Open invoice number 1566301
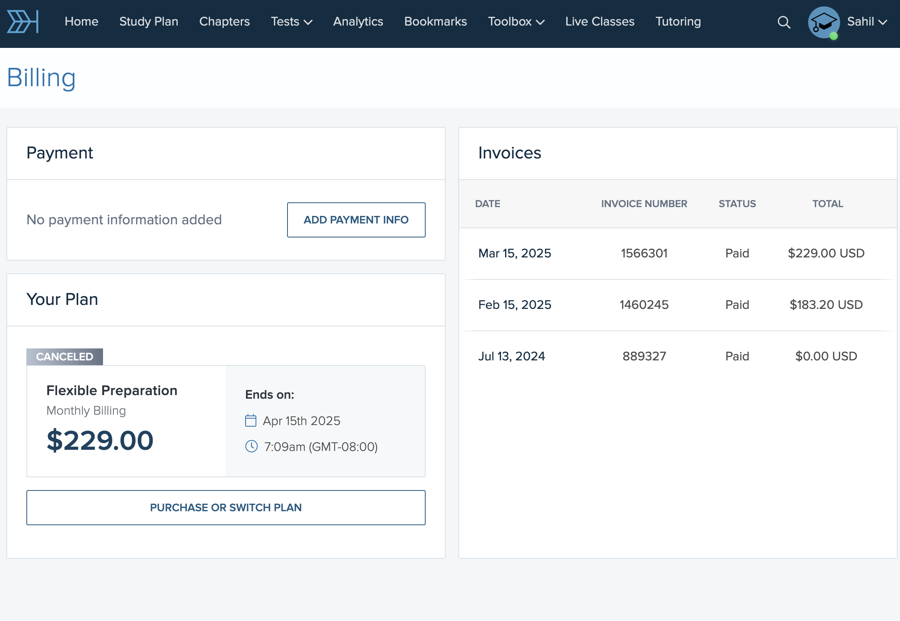900x621 pixels. tap(644, 253)
